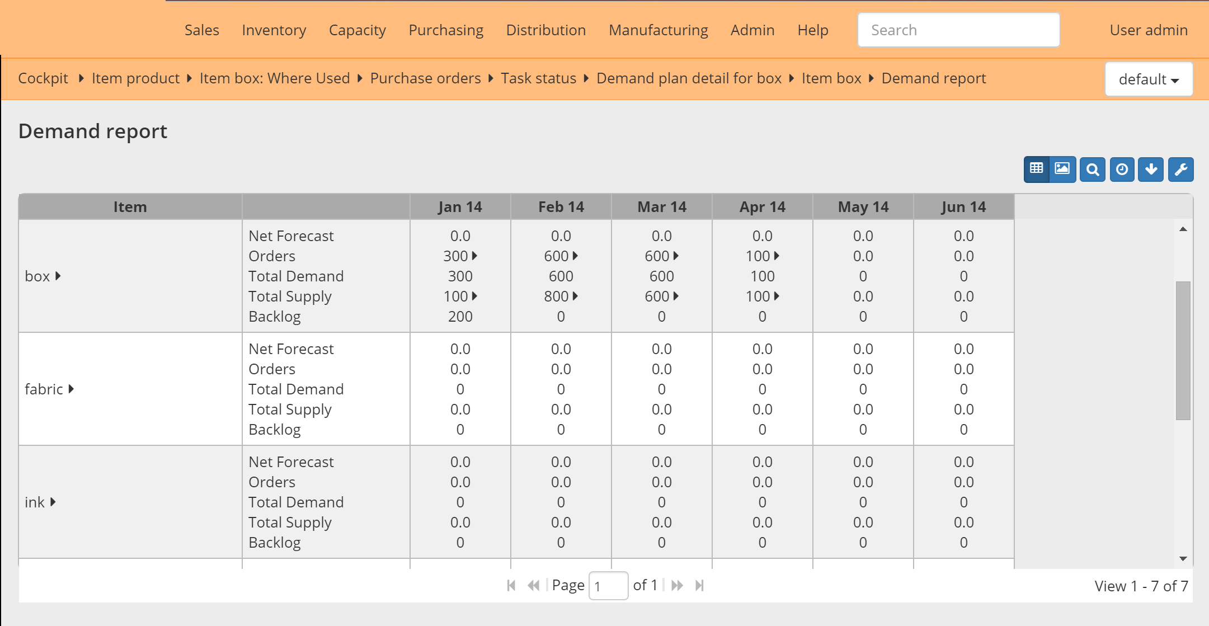Click inside the Search field
The height and width of the screenshot is (626, 1209).
(x=958, y=30)
